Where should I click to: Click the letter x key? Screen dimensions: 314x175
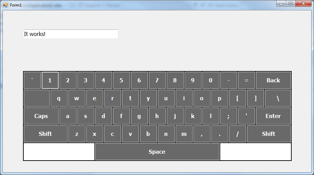pyautogui.click(x=95, y=133)
